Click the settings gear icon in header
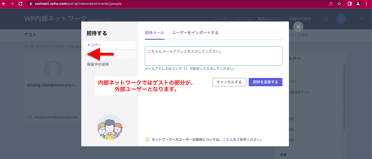The width and height of the screenshot is (372, 159). 326,19
